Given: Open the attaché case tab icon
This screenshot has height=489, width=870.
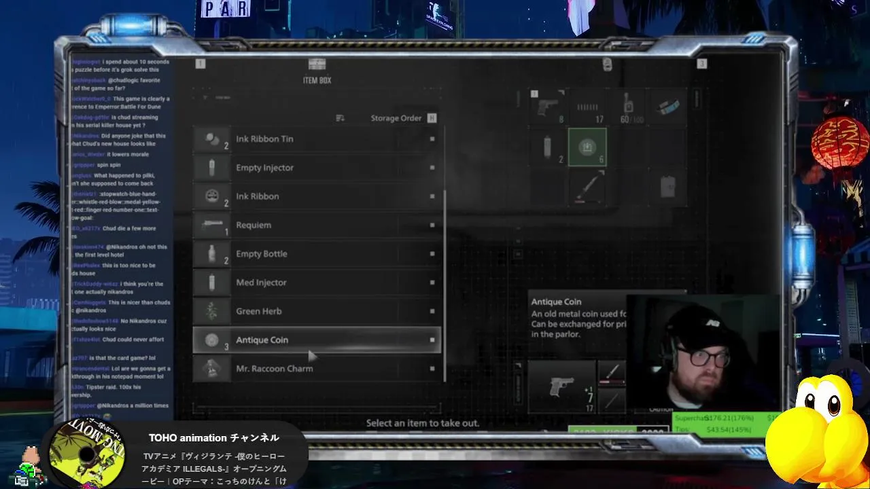Looking at the screenshot, I should [x=607, y=64].
